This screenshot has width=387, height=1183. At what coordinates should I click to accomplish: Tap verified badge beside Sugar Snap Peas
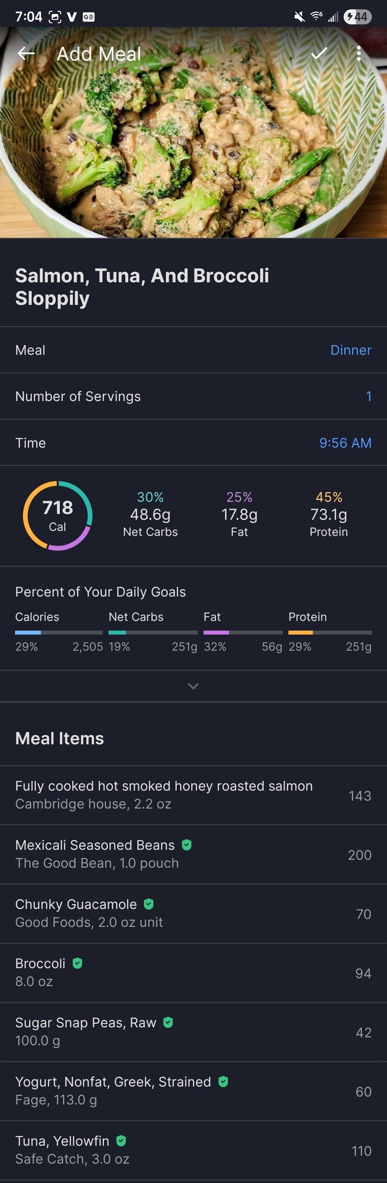[168, 1022]
